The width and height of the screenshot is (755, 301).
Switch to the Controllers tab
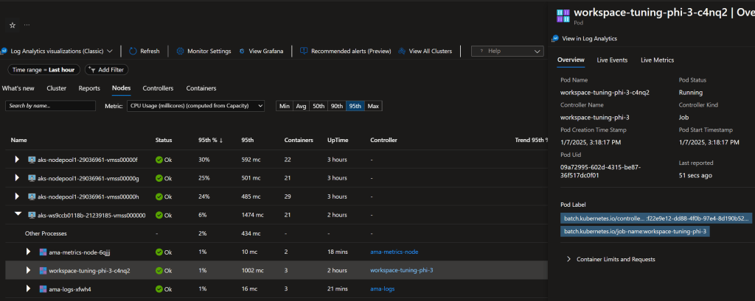click(158, 88)
